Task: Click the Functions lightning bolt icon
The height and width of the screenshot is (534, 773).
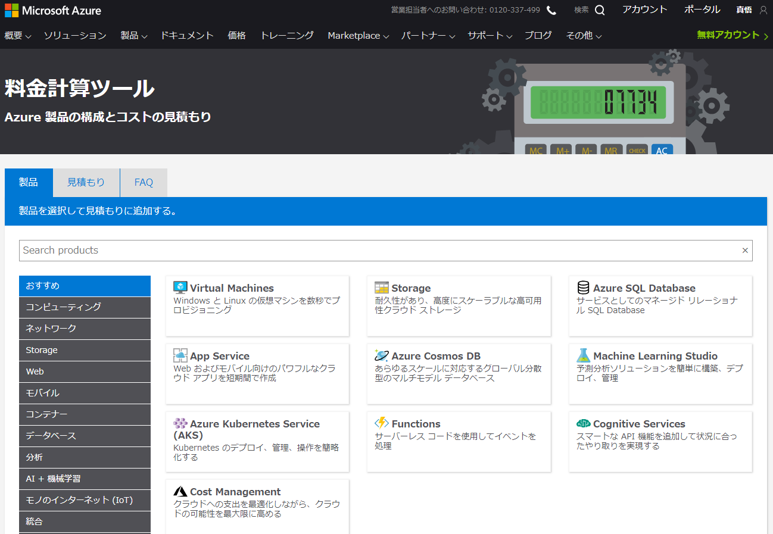Action: [382, 423]
